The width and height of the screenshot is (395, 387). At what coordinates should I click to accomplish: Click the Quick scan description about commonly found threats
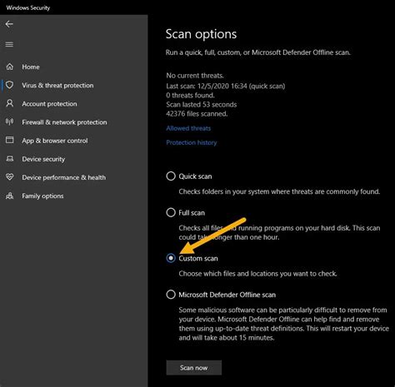279,191
